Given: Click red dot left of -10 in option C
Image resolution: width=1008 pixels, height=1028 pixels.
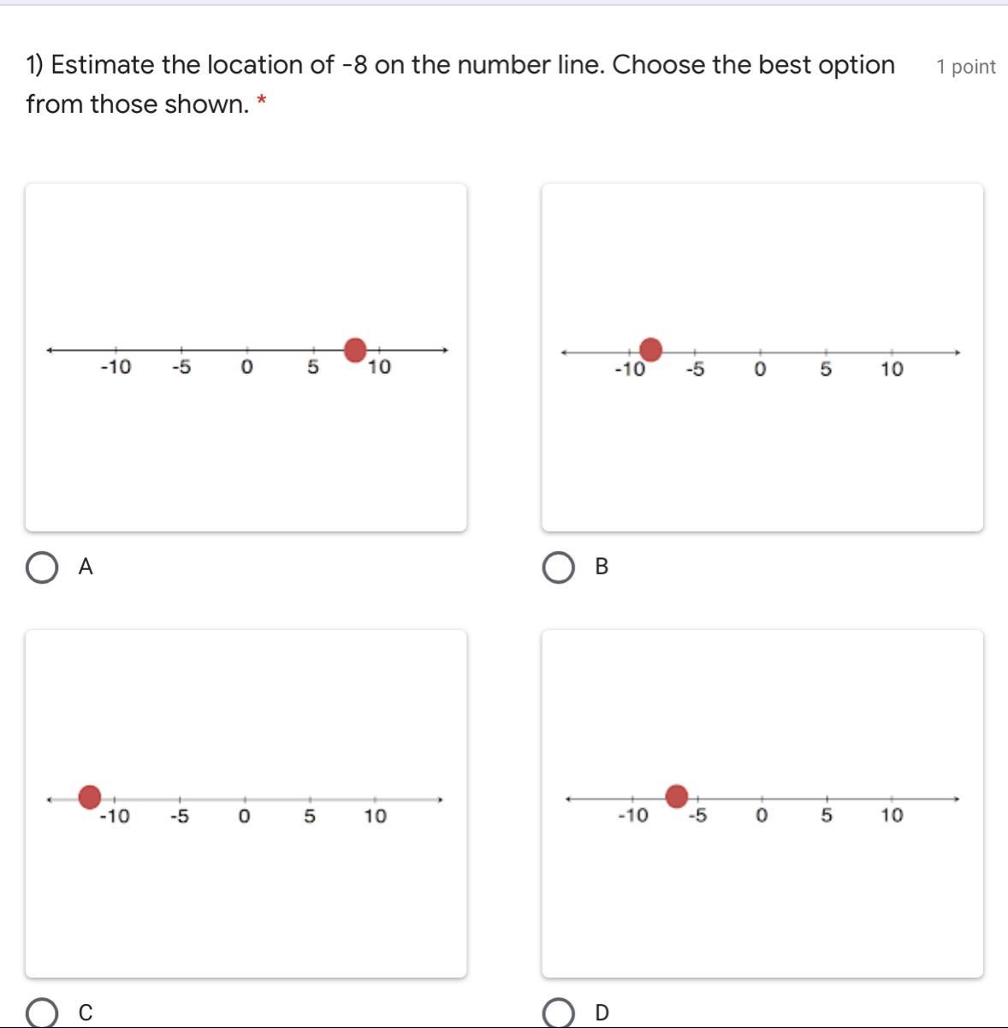Looking at the screenshot, I should [x=90, y=797].
